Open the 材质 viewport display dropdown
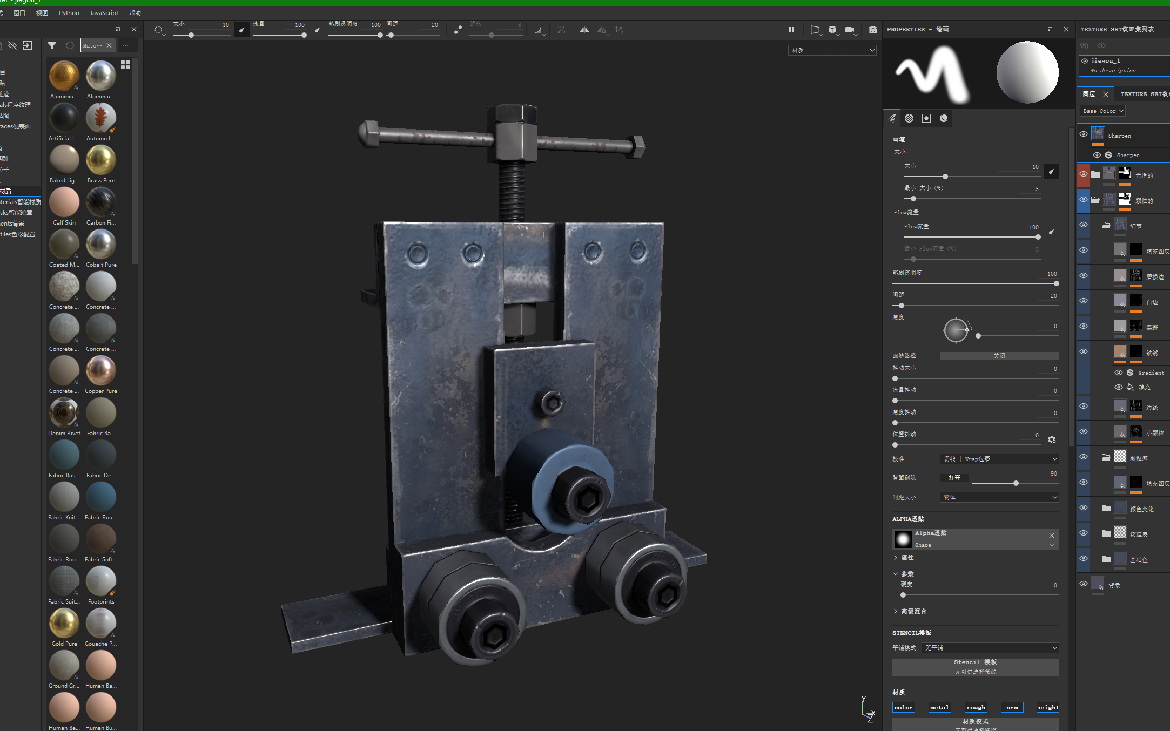The height and width of the screenshot is (731, 1170). click(x=832, y=50)
